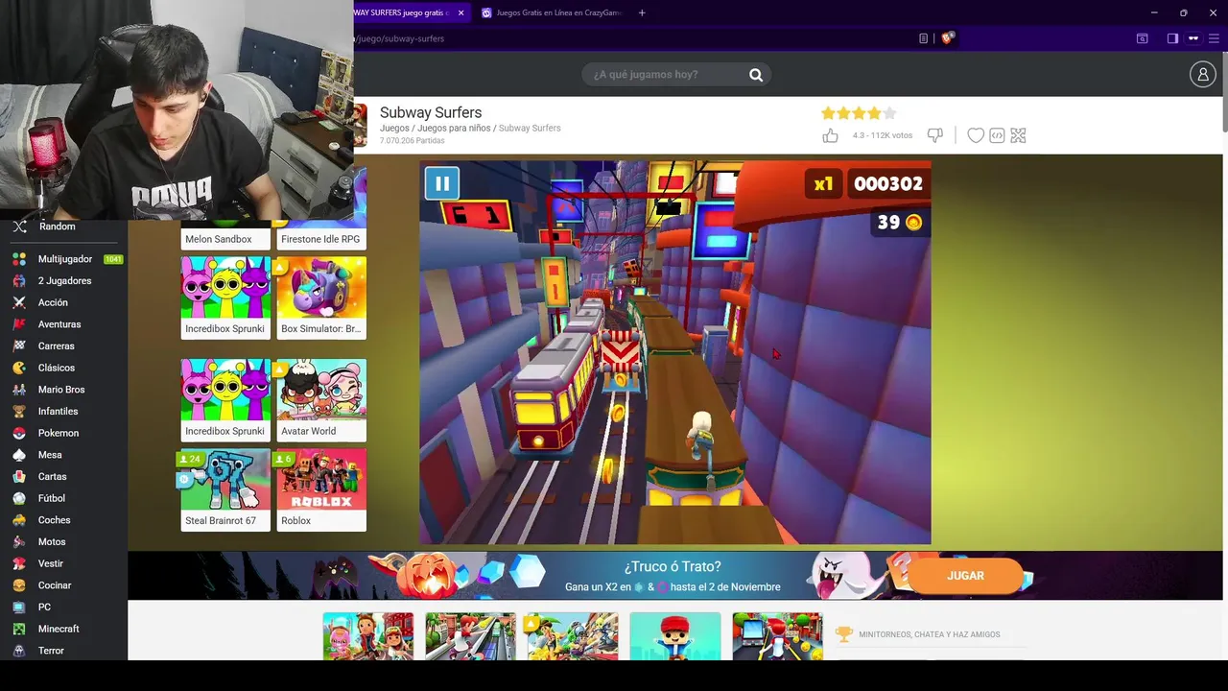Click the '4.3 - 112K votos' text
The width and height of the screenshot is (1228, 691).
(883, 135)
